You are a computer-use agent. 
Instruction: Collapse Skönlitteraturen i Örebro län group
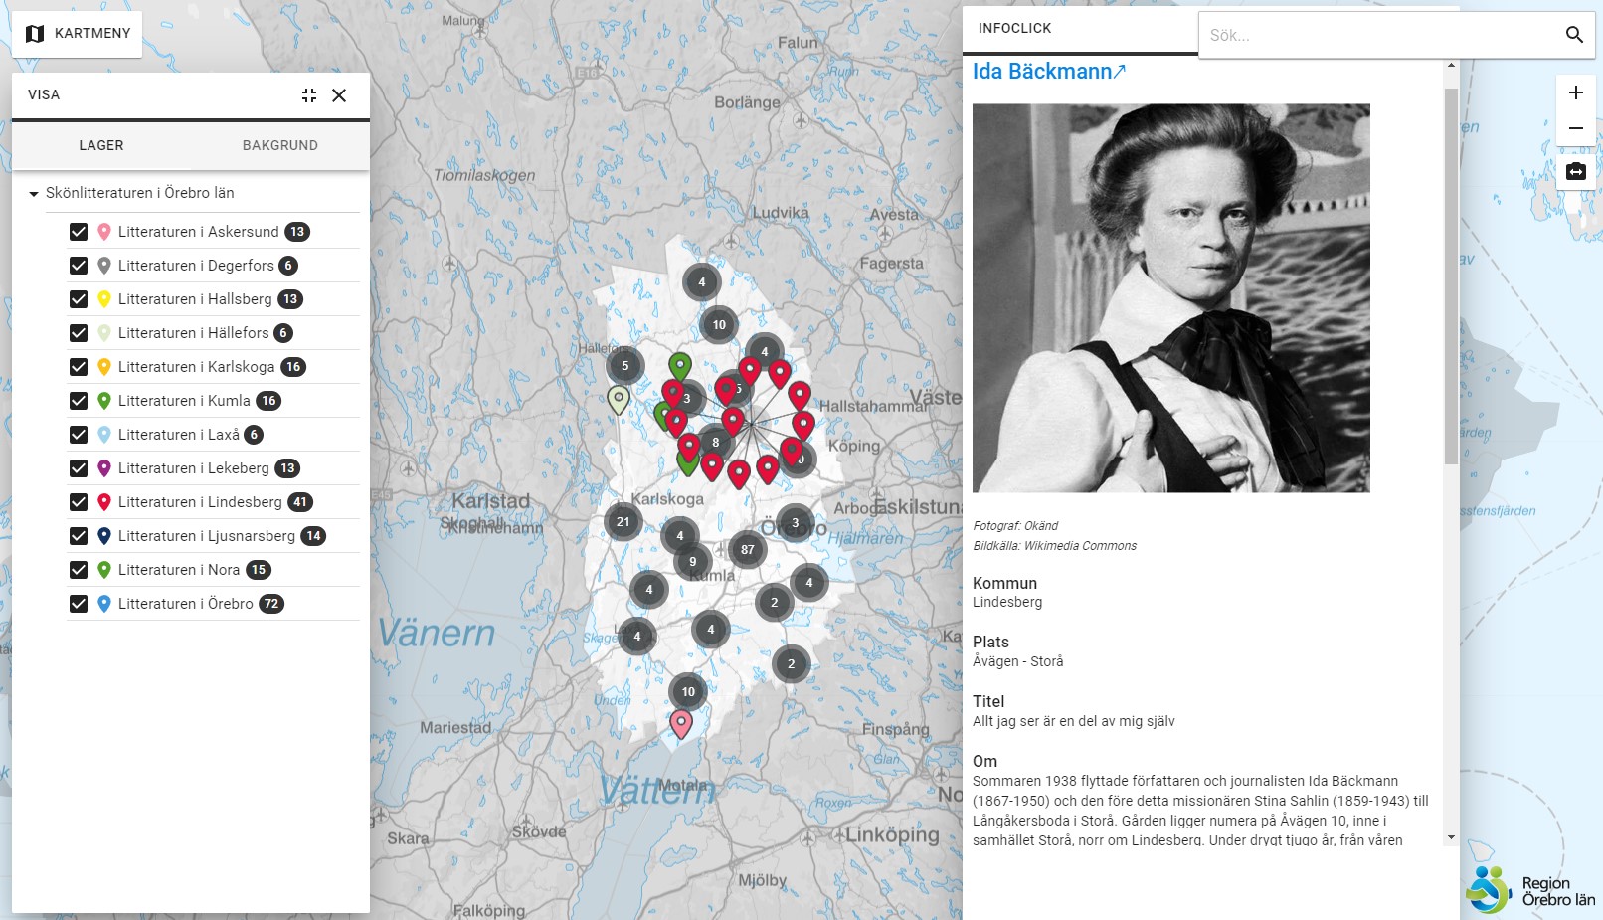[34, 194]
